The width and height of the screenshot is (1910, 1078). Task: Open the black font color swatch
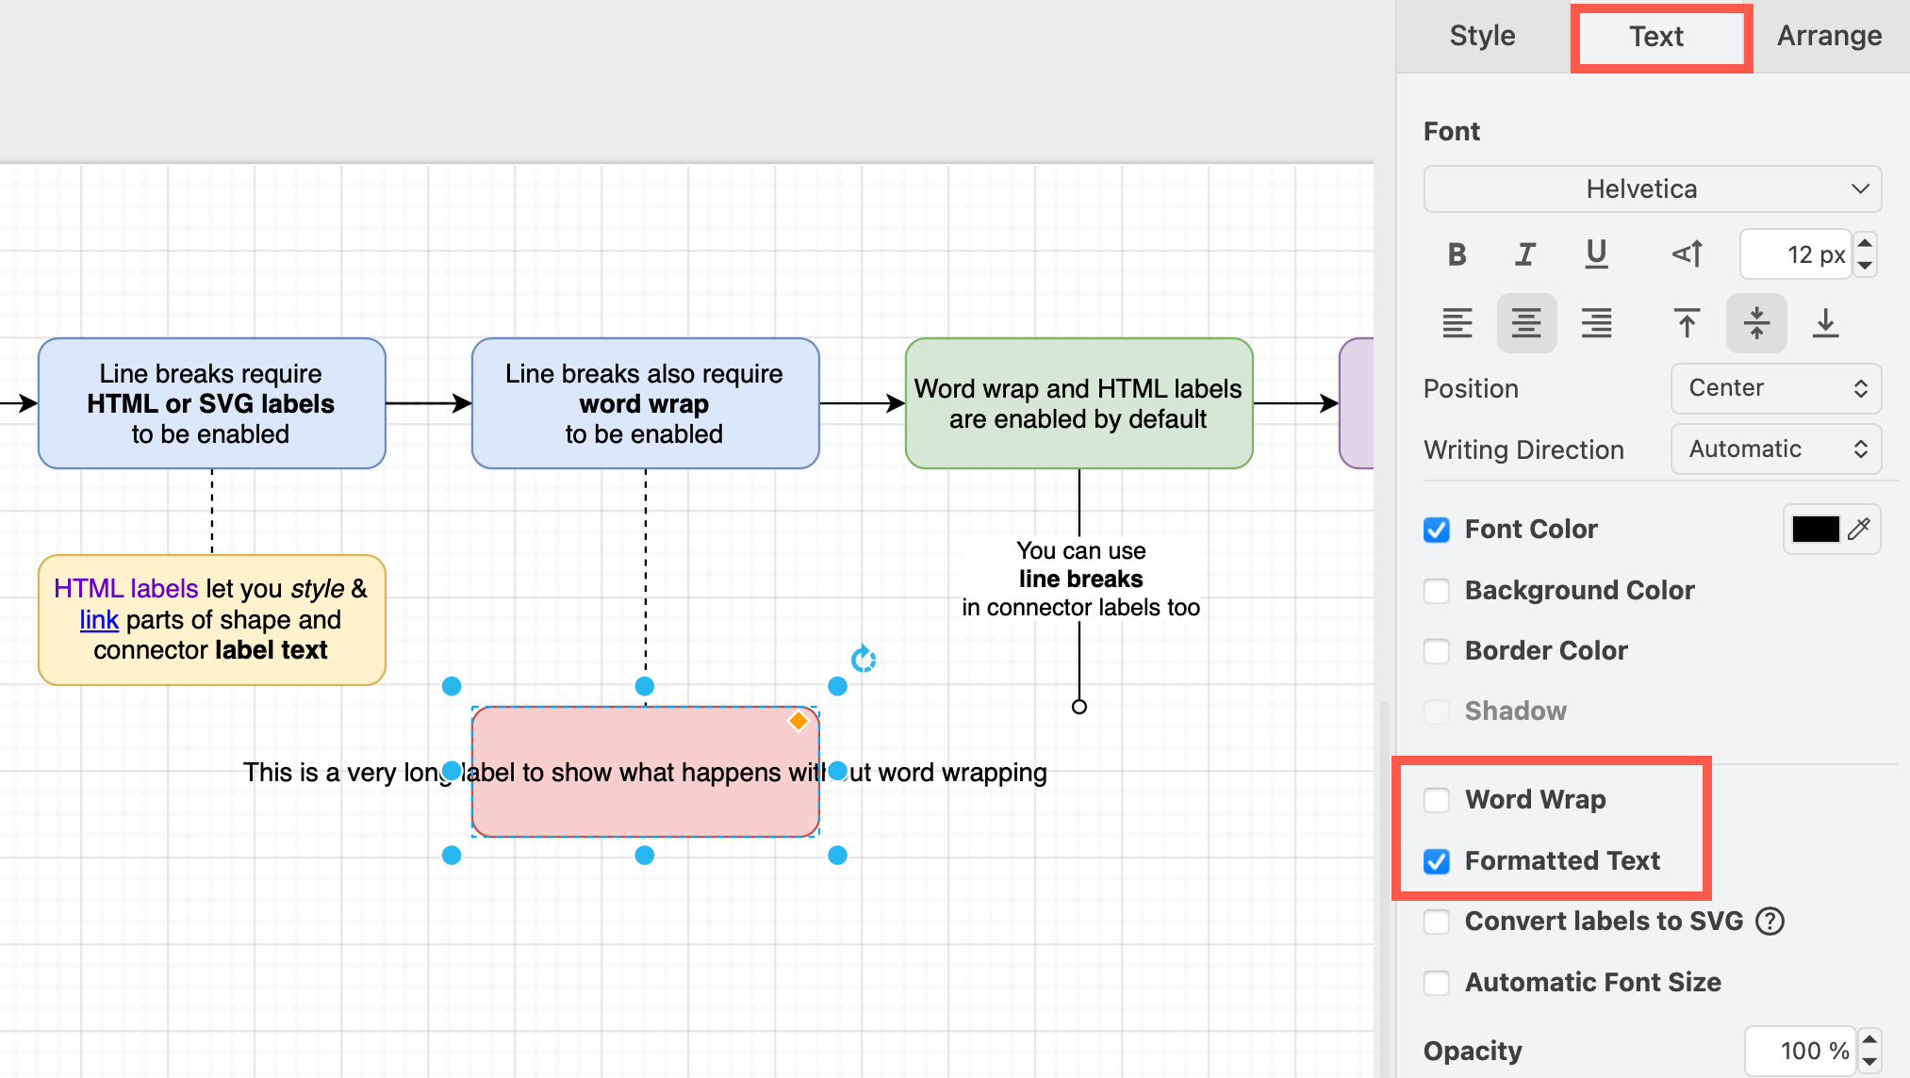pyautogui.click(x=1816, y=529)
